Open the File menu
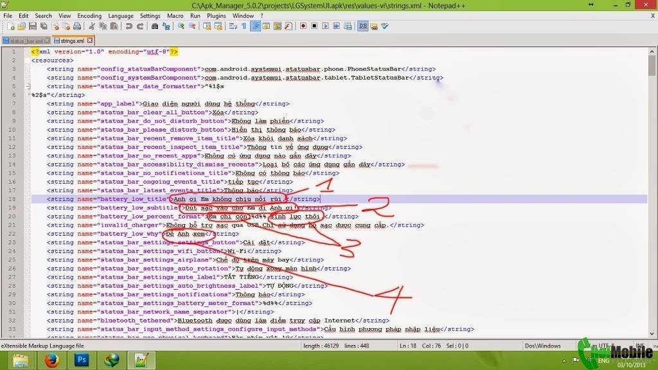Screen dimensions: 658x370 (x=8, y=16)
